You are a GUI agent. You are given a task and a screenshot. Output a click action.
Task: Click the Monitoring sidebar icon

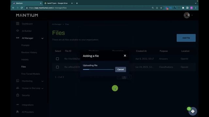tap(18, 81)
